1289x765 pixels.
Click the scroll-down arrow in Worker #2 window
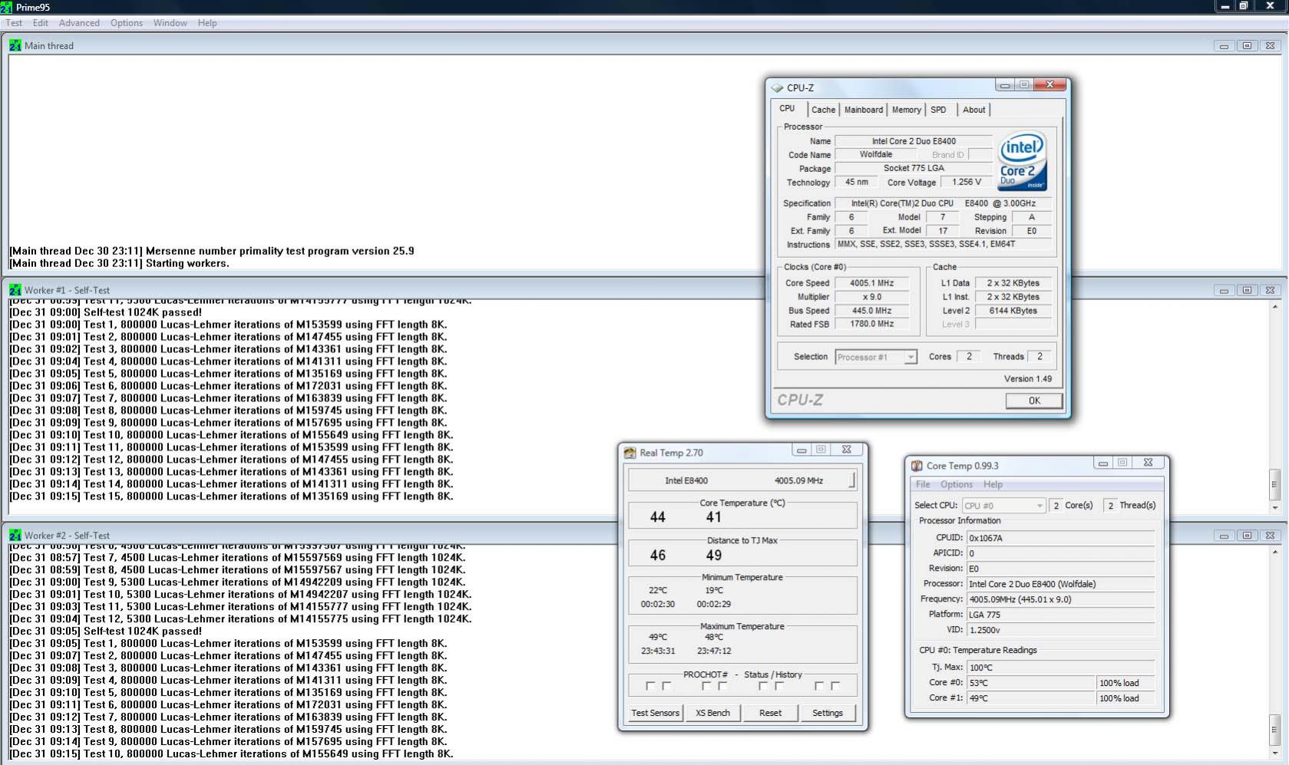[1274, 753]
